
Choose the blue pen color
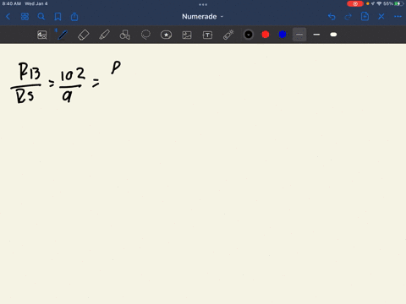pyautogui.click(x=283, y=35)
